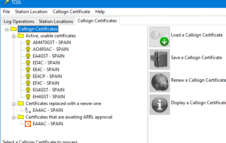Collapse the Certificates replaced with a newer one branch
Image resolution: width=226 pixels, height=143 pixels.
pyautogui.click(x=14, y=104)
